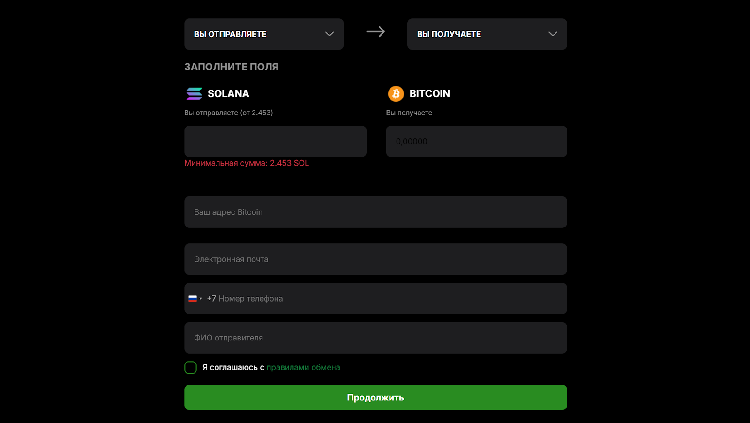Screen dimensions: 750x423
Task: Expand the ВЫ ПОЛУЧАЕТЕ currency dropdown
Action: pyautogui.click(x=487, y=34)
